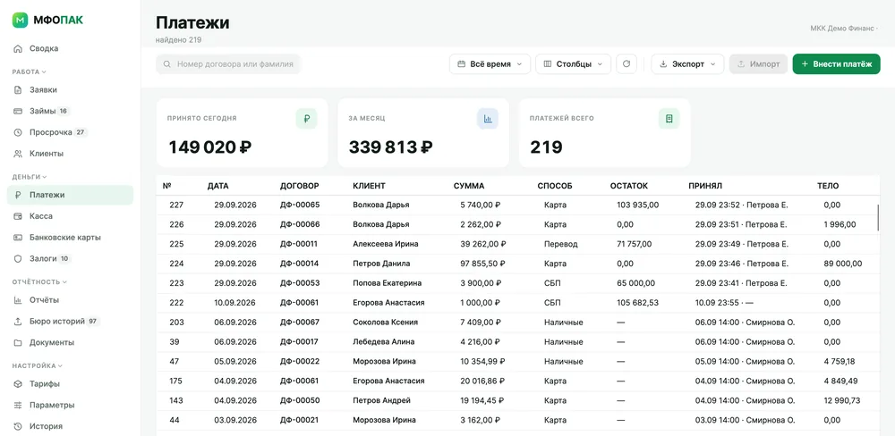Collapse the ДЕНЬГИ sidebar section
Image resolution: width=895 pixels, height=436 pixels.
point(30,177)
